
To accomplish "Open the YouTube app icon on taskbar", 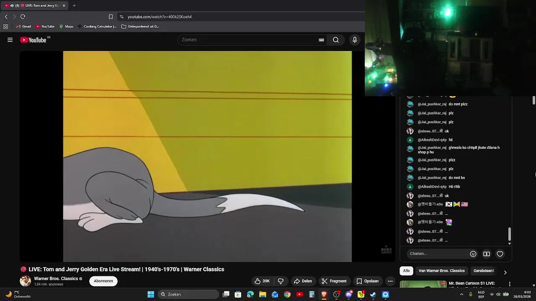I will click(x=299, y=294).
